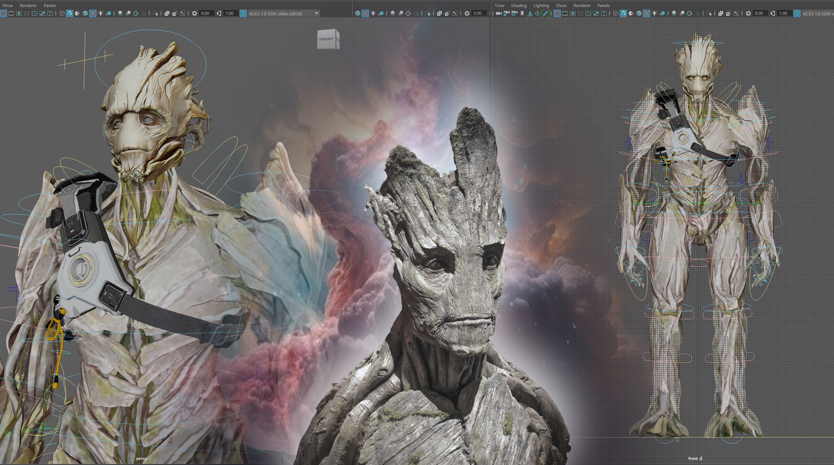Open Panels menu in left persp panel
This screenshot has width=834, height=465.
point(50,6)
